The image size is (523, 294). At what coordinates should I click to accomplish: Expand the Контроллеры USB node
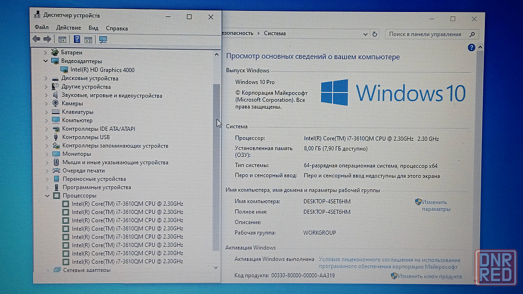coord(47,137)
